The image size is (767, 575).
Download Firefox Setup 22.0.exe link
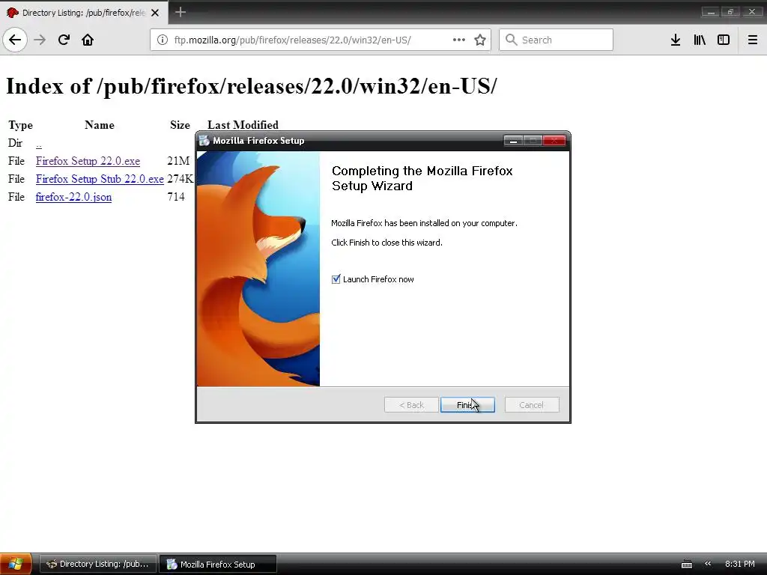(x=88, y=161)
